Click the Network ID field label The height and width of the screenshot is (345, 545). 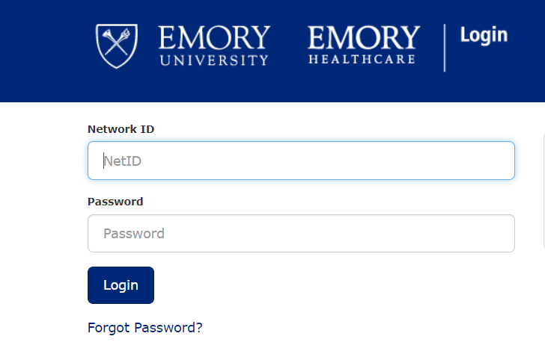[121, 129]
